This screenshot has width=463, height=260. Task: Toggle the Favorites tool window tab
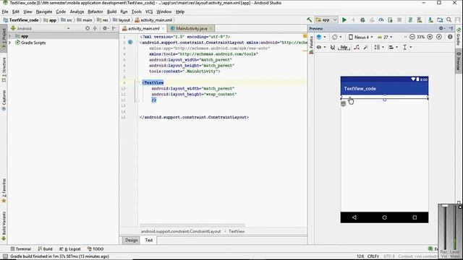coord(4,191)
